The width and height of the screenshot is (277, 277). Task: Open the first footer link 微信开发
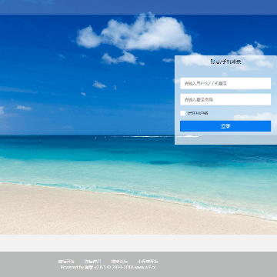tap(66, 262)
